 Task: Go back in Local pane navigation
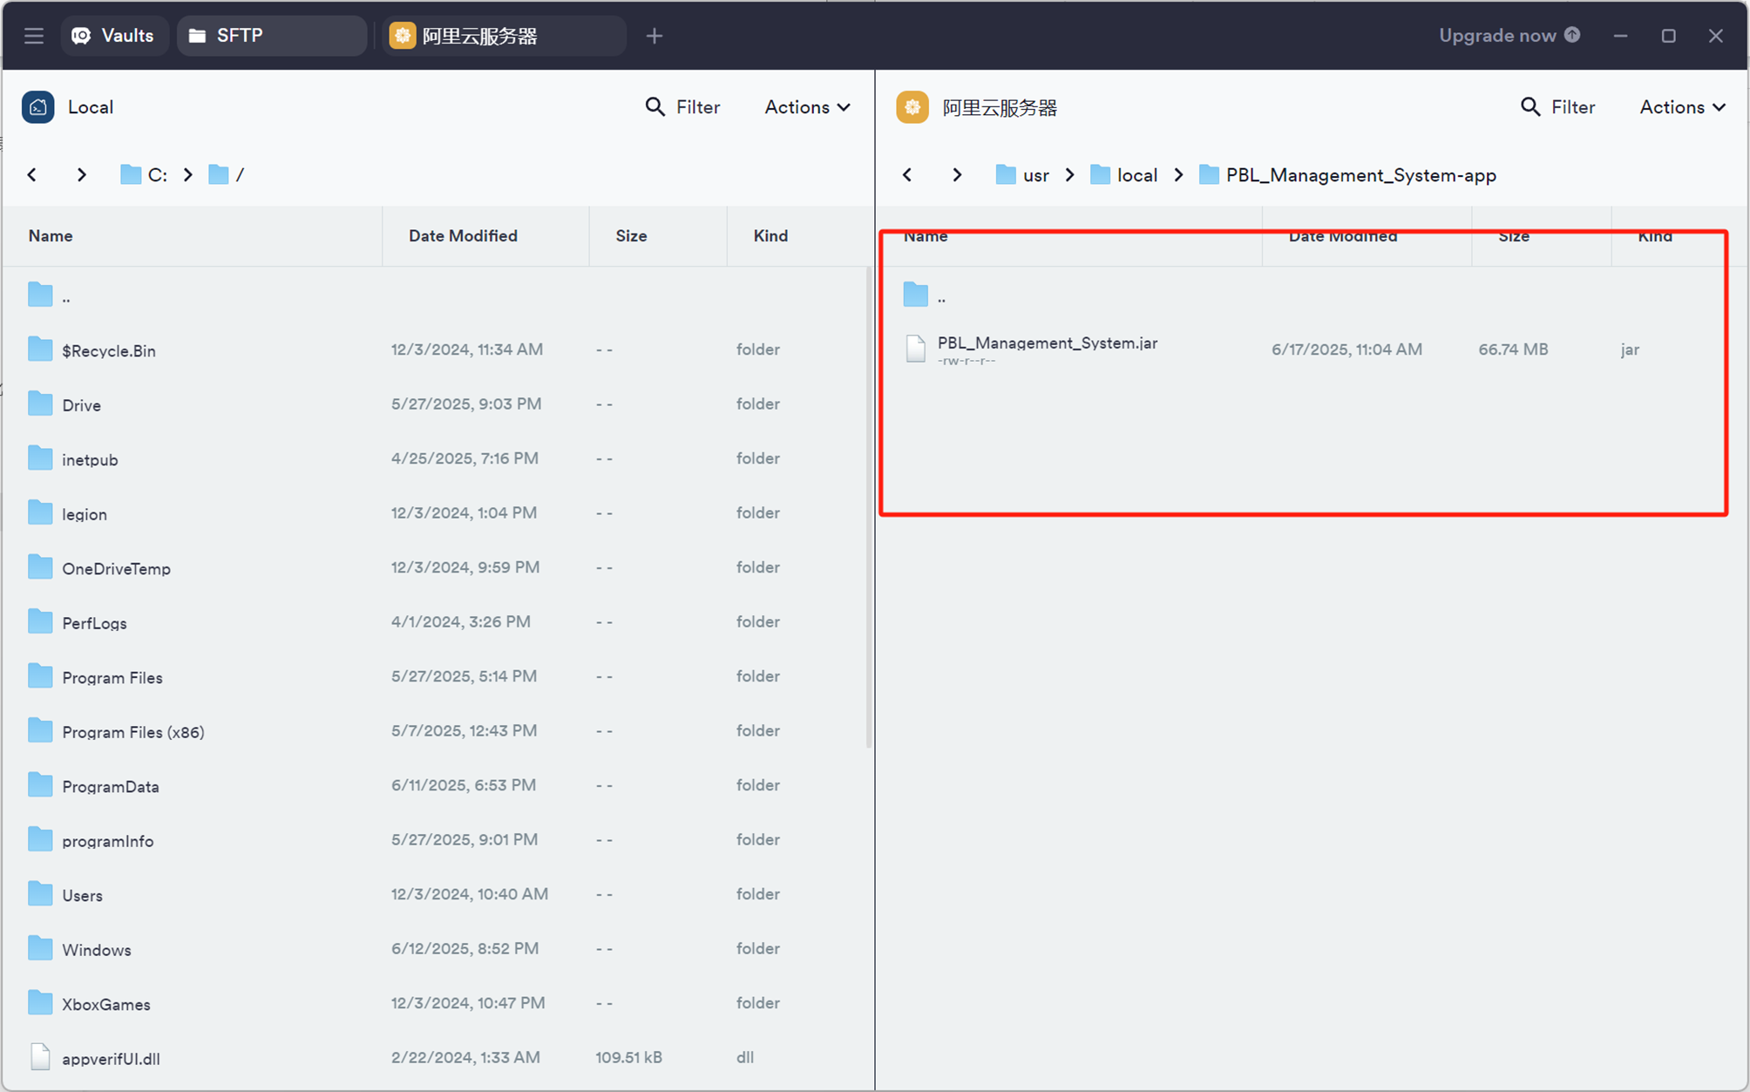(32, 174)
